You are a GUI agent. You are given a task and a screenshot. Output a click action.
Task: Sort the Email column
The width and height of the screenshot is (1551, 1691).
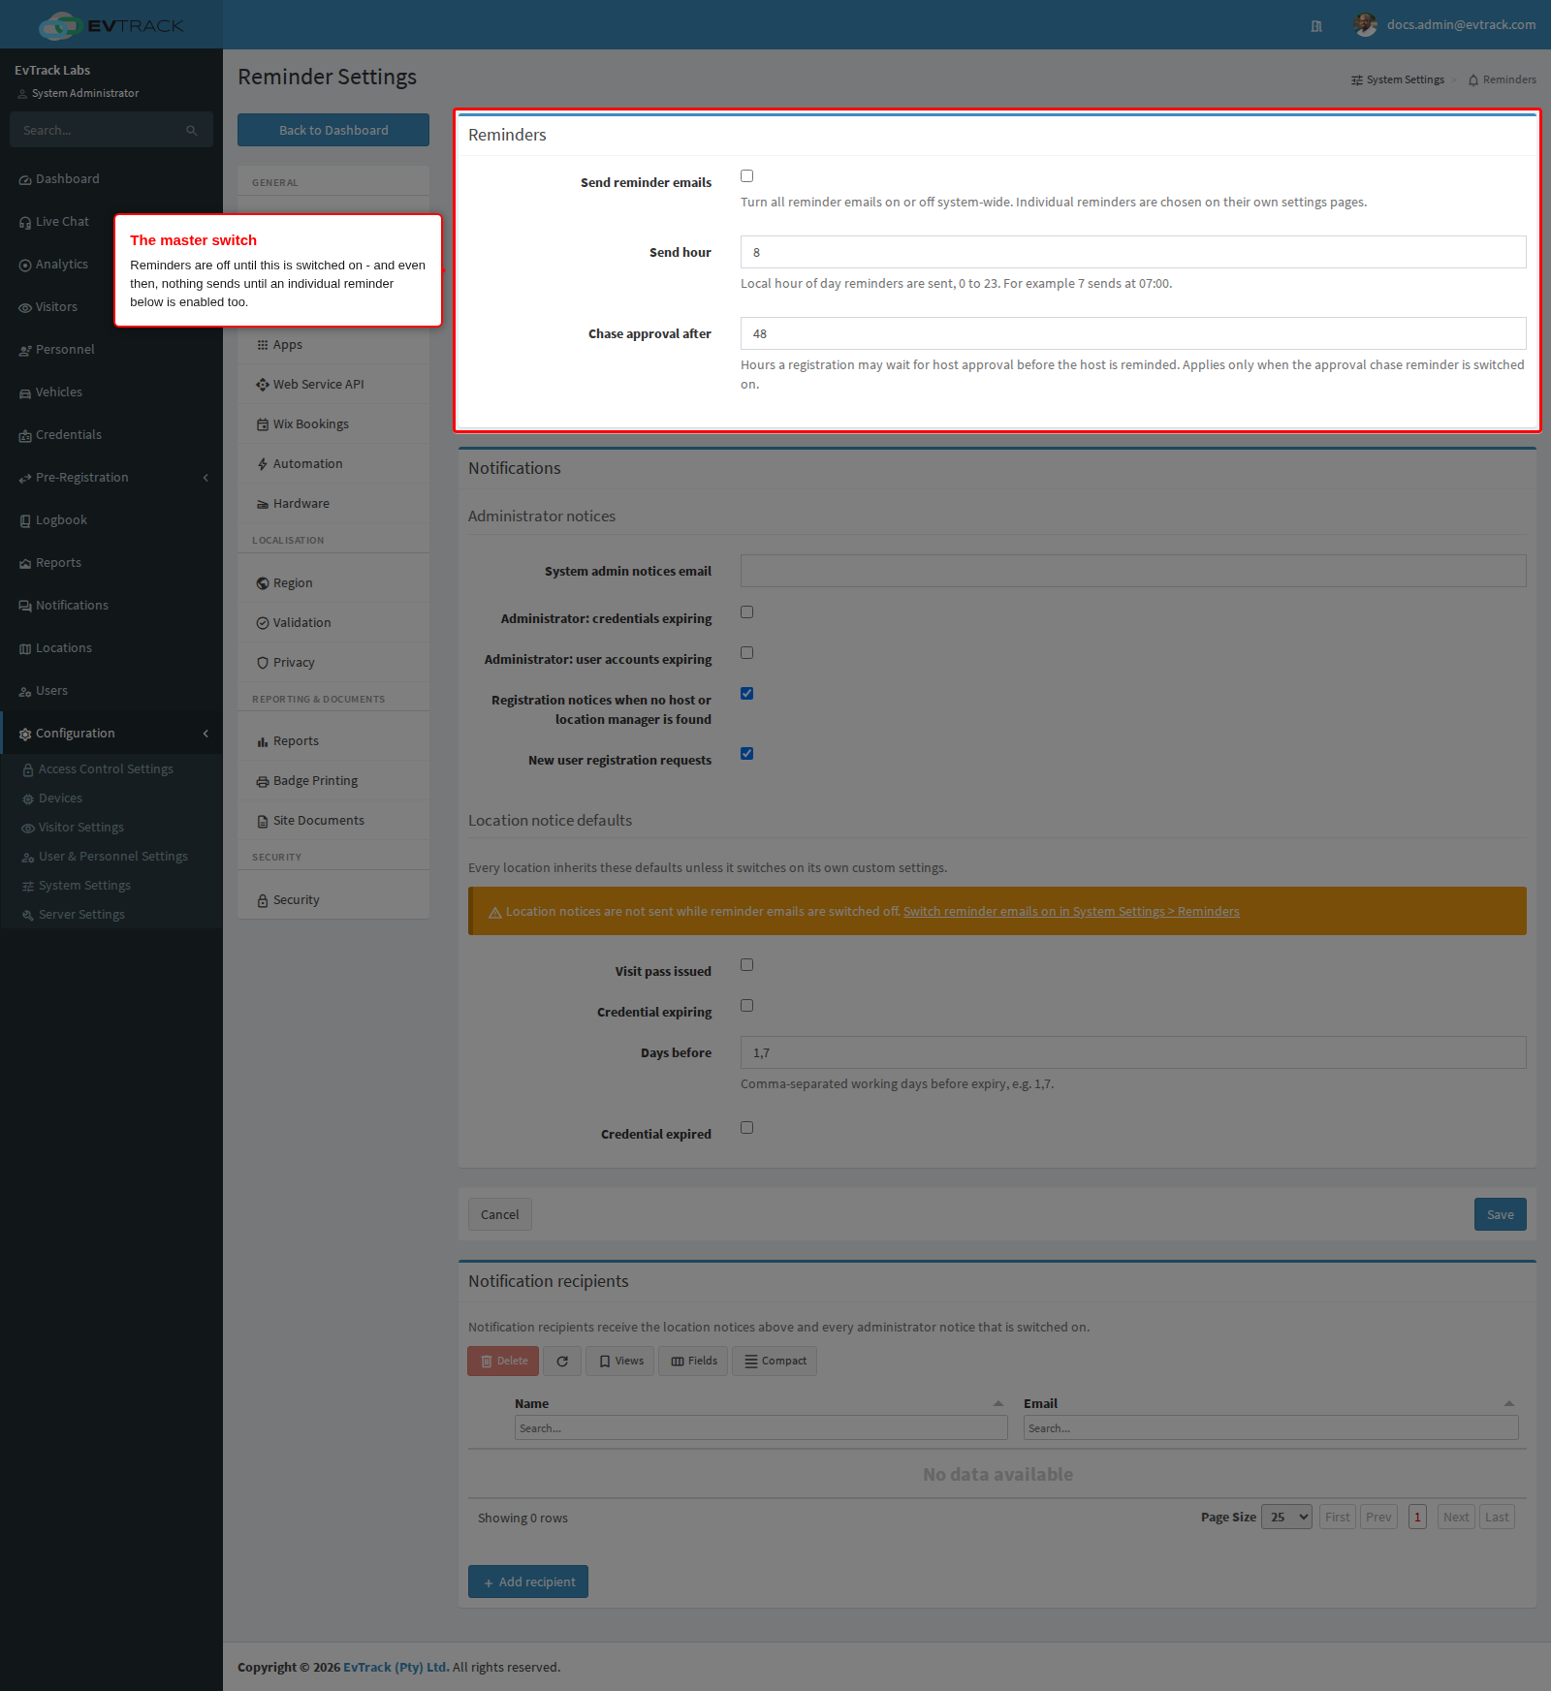[x=1508, y=1403]
